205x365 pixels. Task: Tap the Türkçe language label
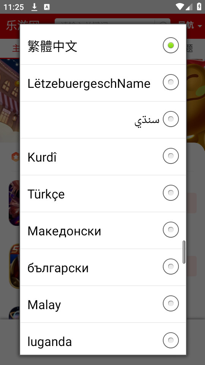pyautogui.click(x=46, y=194)
